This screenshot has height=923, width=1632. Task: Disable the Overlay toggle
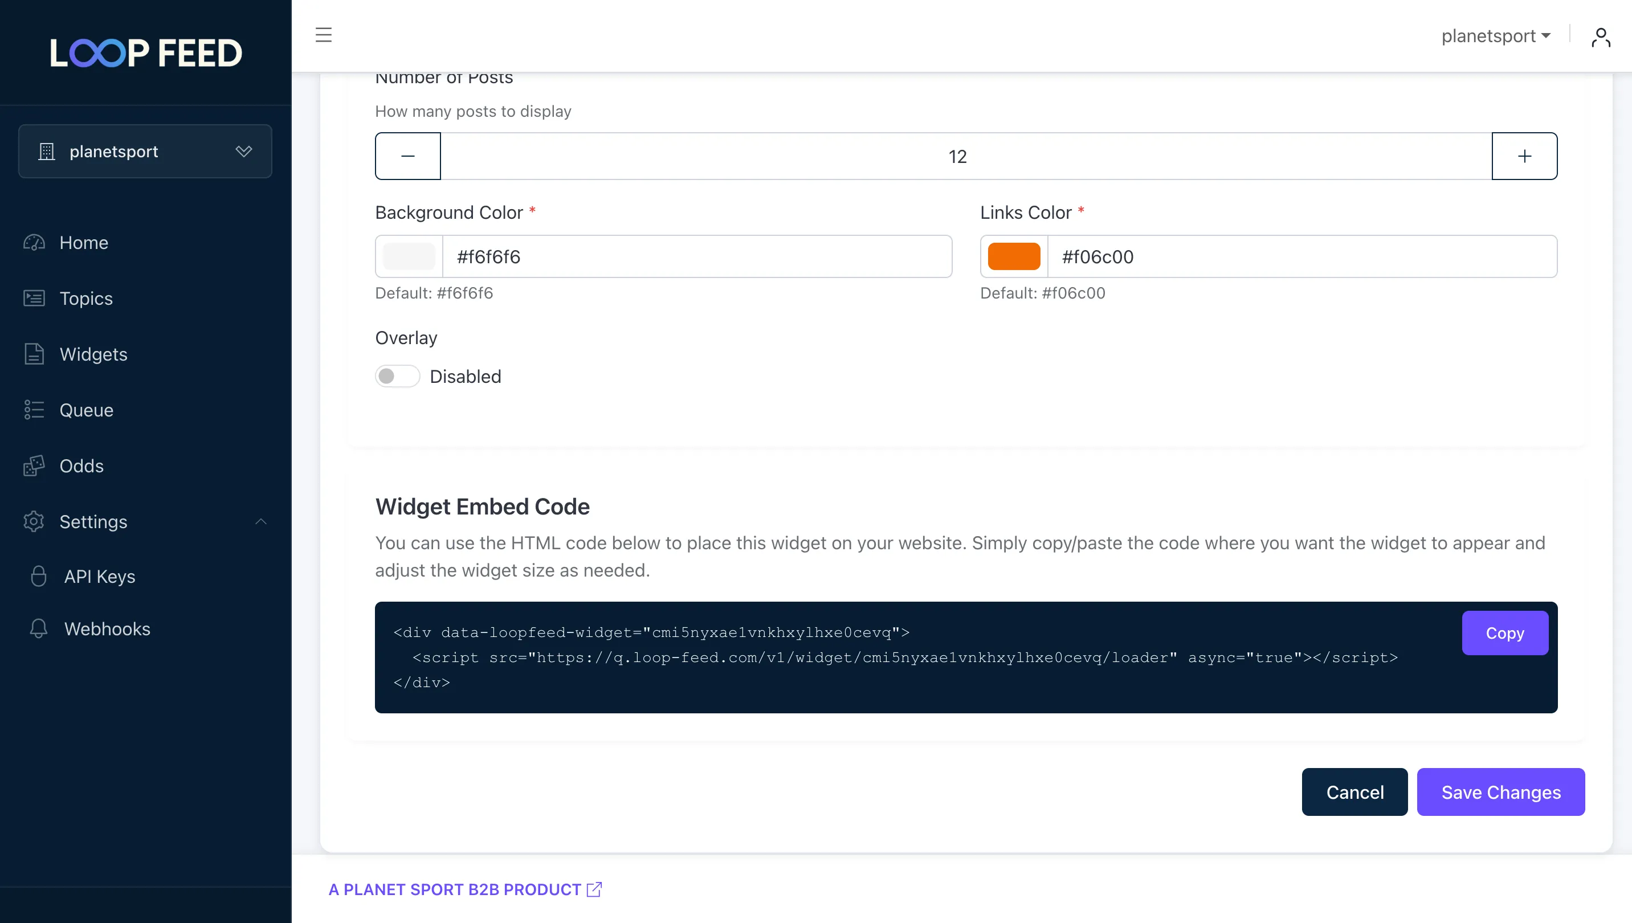[397, 376]
